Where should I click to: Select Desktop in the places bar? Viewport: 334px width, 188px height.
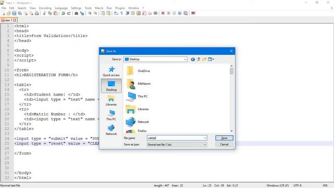pos(111,86)
